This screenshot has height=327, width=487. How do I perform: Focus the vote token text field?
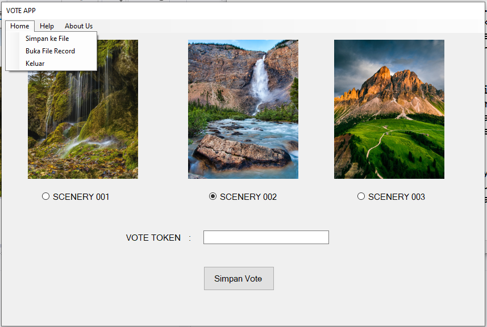coord(266,237)
